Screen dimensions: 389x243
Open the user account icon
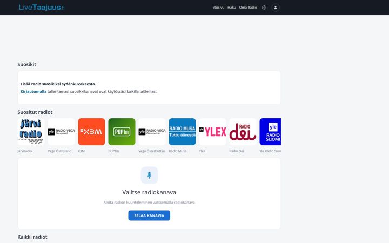[276, 8]
